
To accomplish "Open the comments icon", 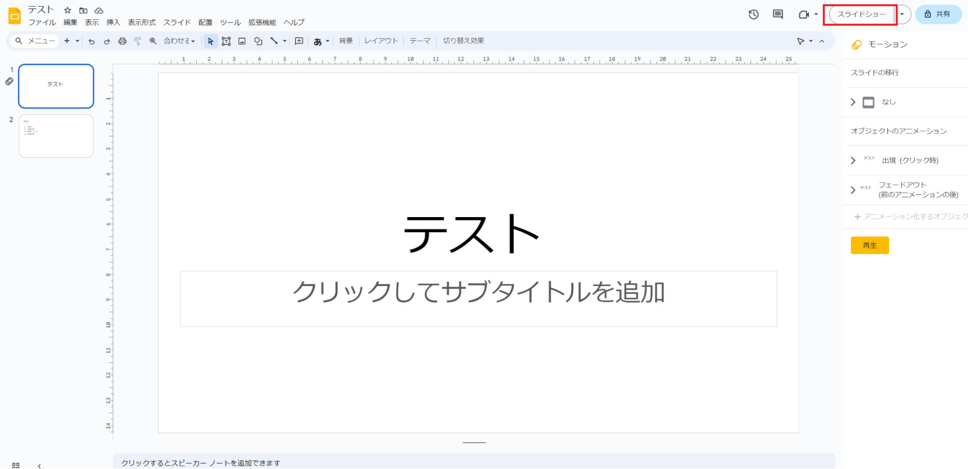I will (778, 15).
